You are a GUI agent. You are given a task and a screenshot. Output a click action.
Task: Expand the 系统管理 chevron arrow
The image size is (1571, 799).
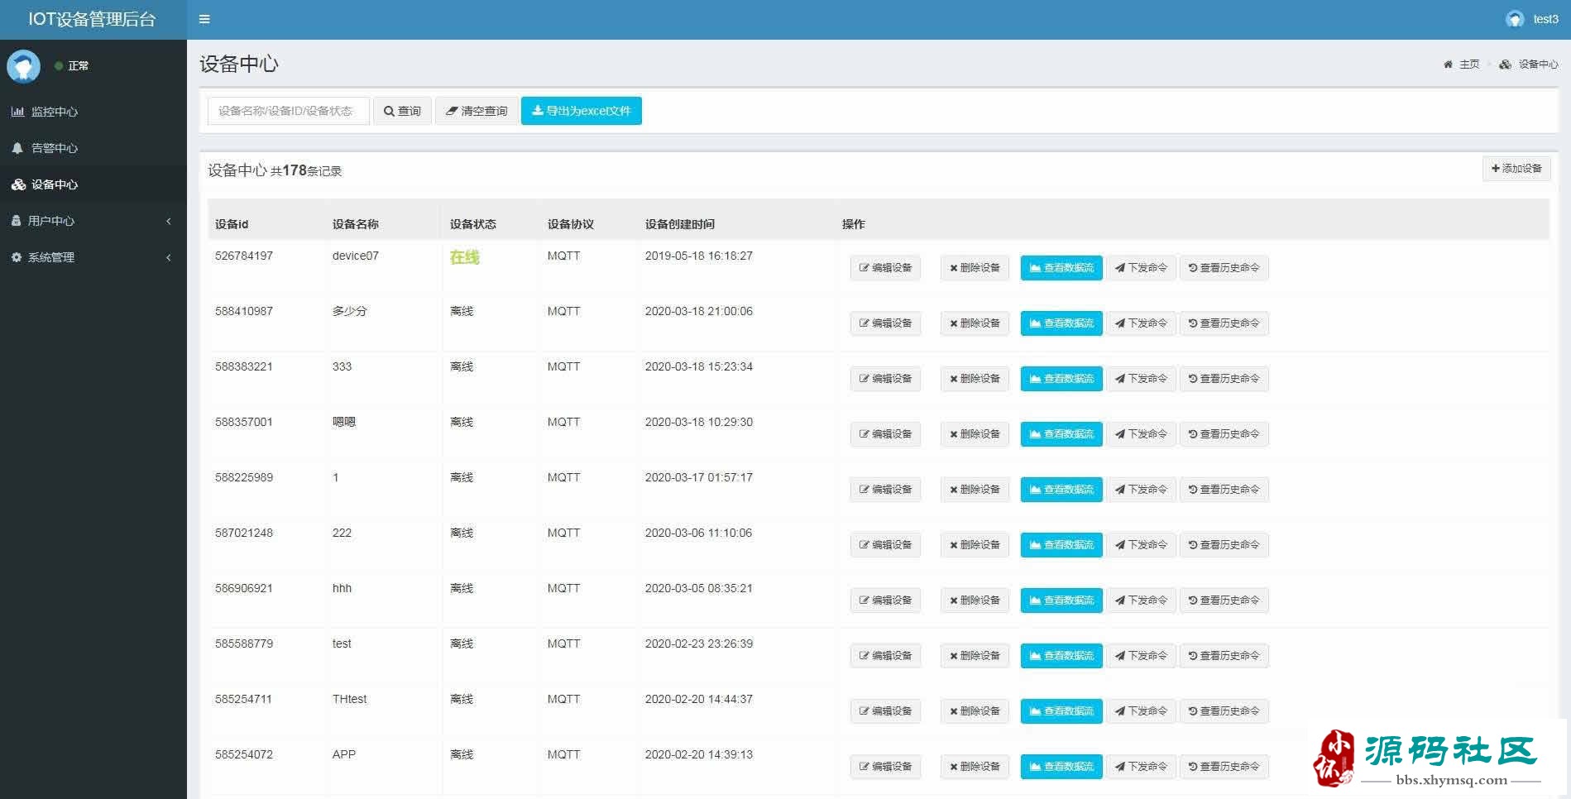click(169, 257)
